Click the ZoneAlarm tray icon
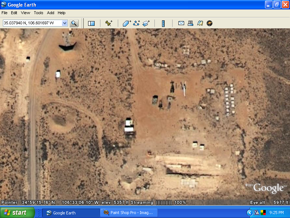This screenshot has height=218, width=290. 257,213
